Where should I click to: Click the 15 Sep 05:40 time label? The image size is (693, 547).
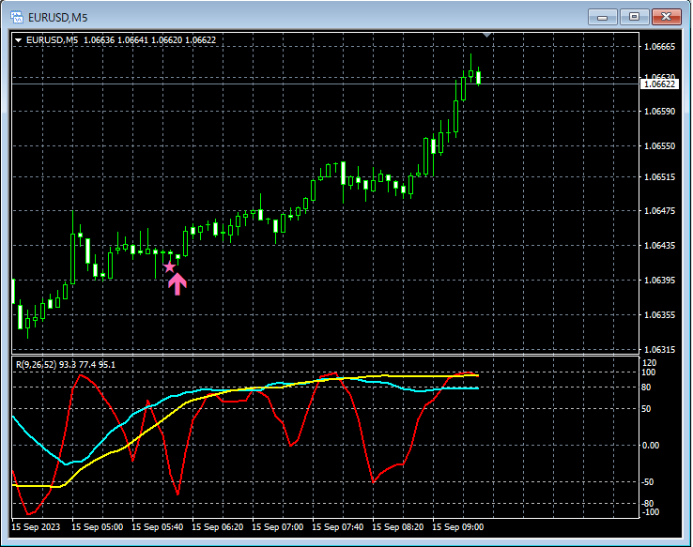[x=158, y=527]
